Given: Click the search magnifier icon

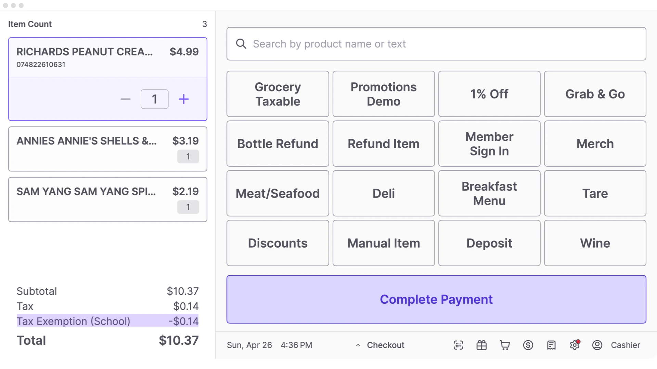Looking at the screenshot, I should click(241, 44).
